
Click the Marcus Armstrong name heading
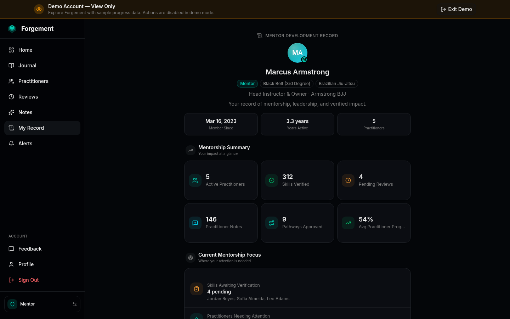(x=297, y=72)
